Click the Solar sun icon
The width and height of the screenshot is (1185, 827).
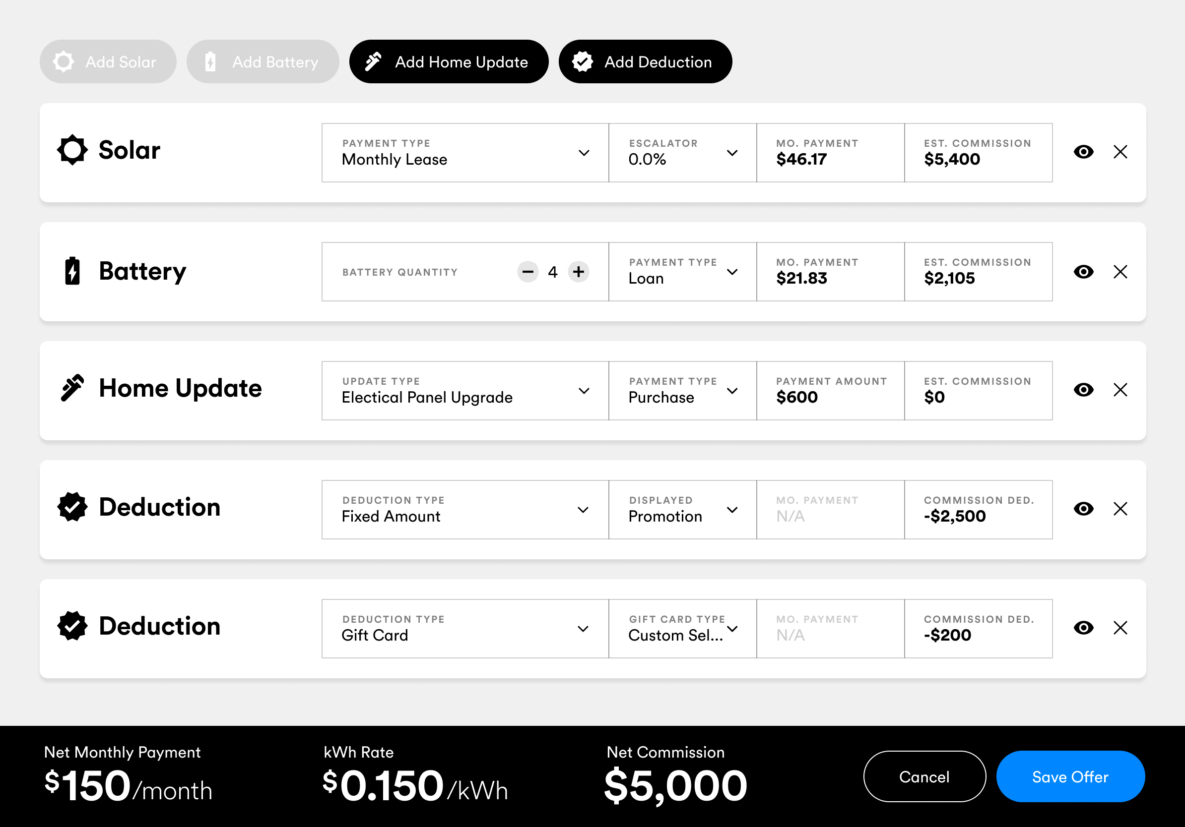[x=72, y=150]
